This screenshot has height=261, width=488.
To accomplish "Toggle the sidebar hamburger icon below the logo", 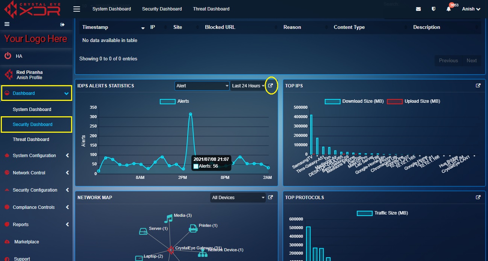I will click(x=6, y=24).
